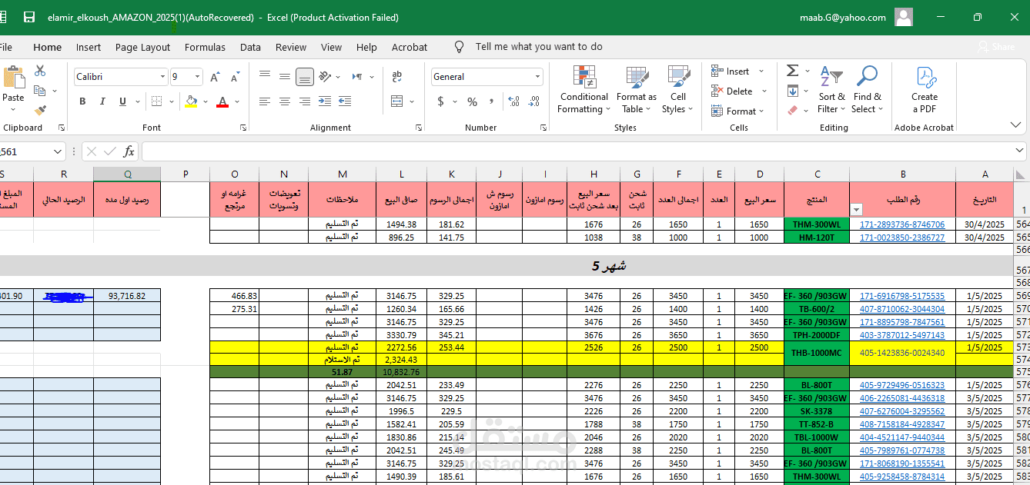1030x485 pixels.
Task: Toggle Bottom Align for cells
Action: 305,77
